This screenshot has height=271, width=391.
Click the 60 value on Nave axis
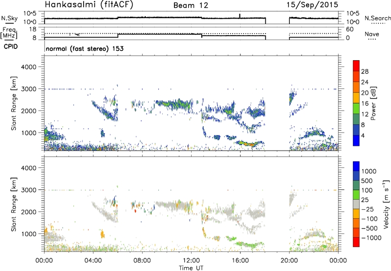click(350, 29)
